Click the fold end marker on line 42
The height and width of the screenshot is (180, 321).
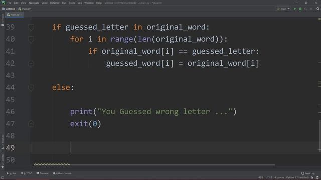tap(31, 63)
